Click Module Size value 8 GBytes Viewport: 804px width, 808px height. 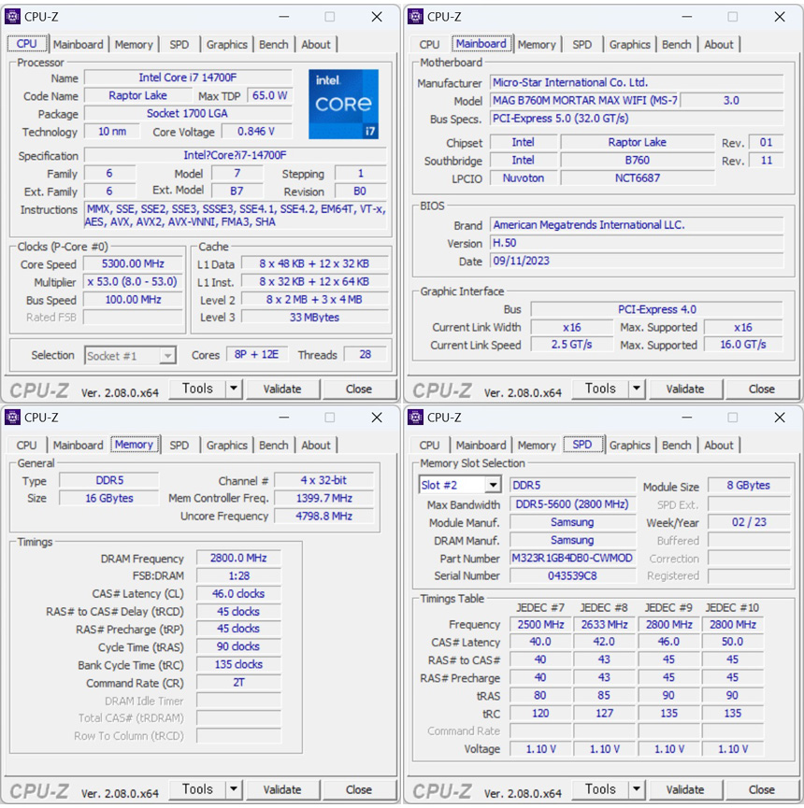(748, 485)
